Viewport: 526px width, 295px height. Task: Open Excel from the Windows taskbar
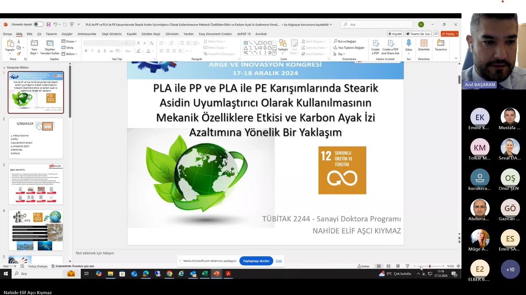(205, 273)
